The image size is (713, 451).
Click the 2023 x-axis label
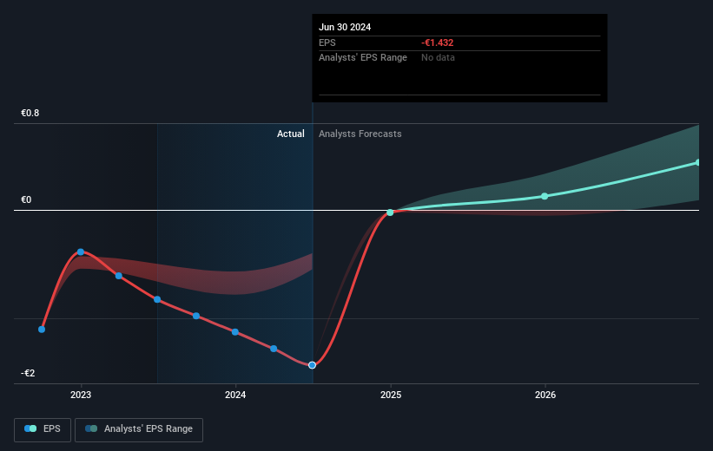coord(81,395)
